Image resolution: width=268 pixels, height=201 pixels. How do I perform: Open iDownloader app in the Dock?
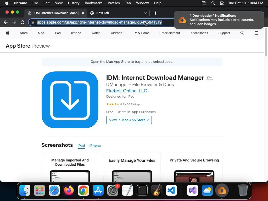pos(222,190)
